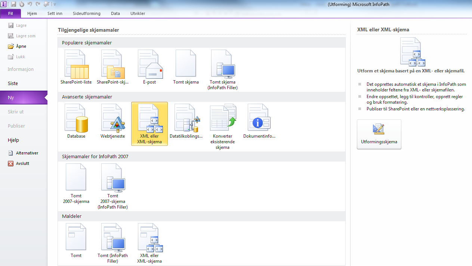Click the Redo icon in quick access toolbar
The image size is (472, 266).
point(38,4)
